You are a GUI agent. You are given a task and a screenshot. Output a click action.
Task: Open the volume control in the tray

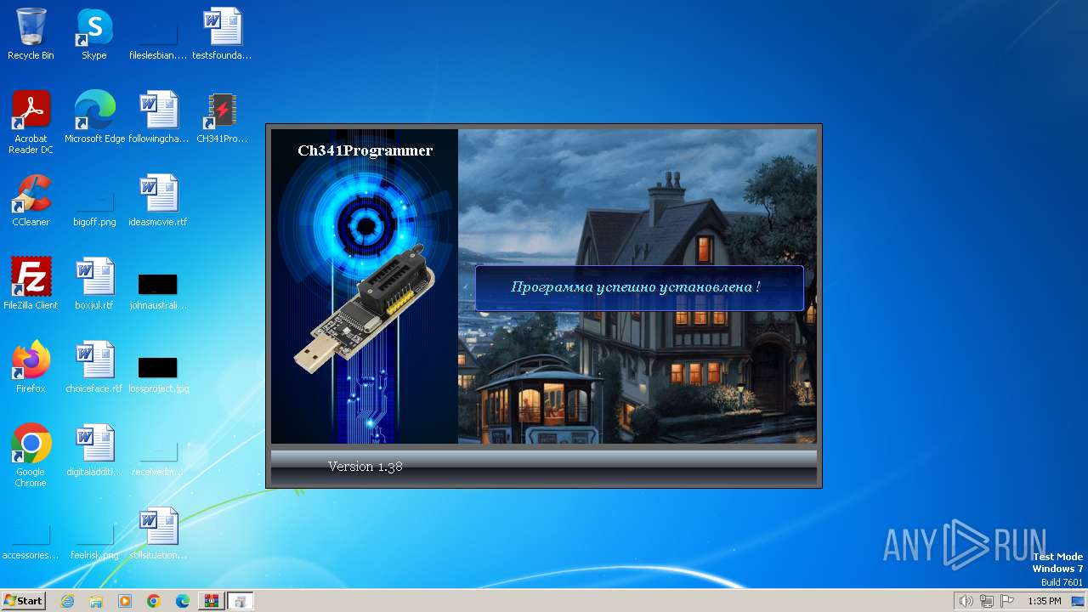coord(966,601)
